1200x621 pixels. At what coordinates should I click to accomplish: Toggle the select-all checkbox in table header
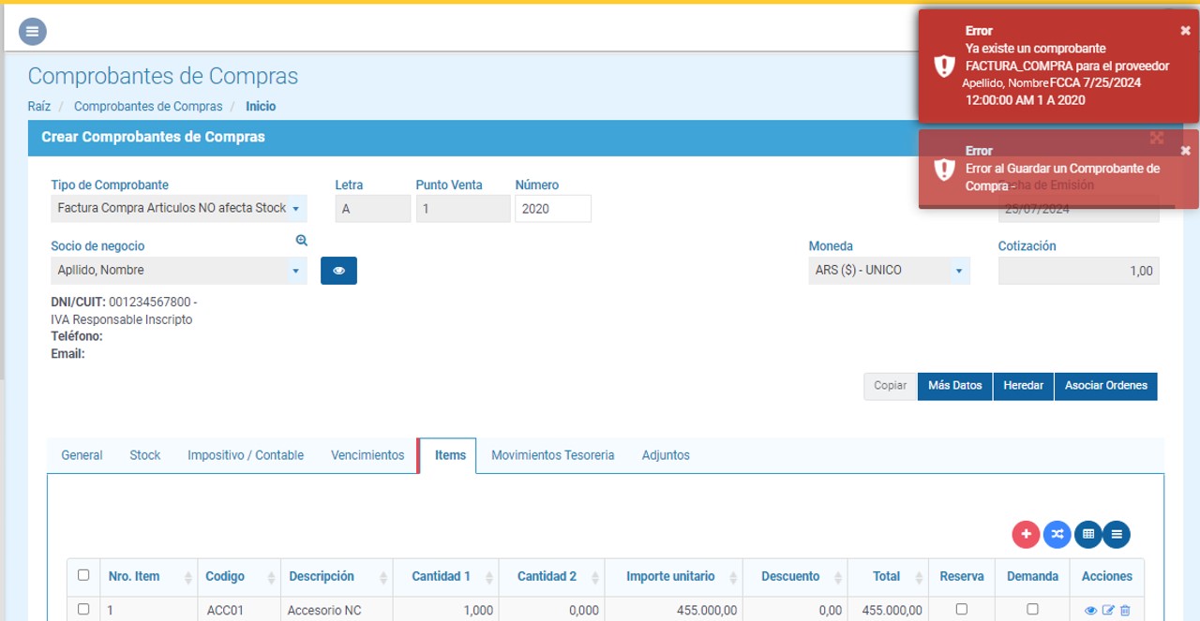83,575
